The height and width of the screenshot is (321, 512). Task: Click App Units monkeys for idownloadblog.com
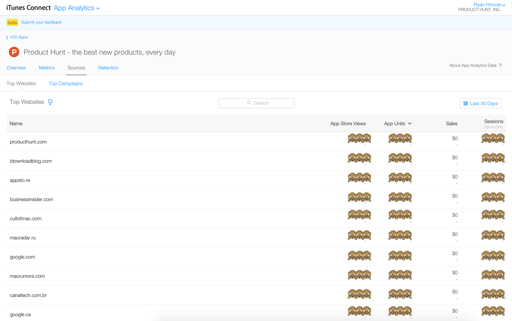400,158
